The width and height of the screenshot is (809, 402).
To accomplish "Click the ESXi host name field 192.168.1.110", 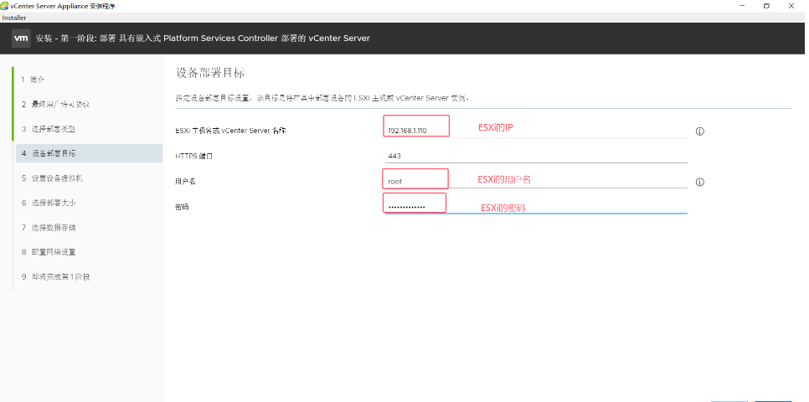I will tap(536, 131).
